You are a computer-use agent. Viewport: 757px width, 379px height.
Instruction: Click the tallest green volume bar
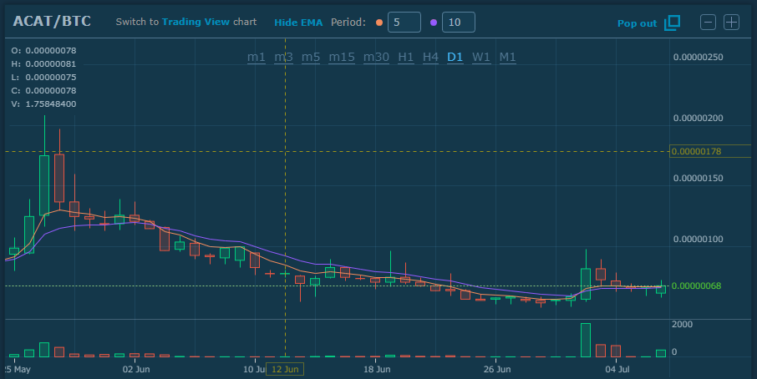pos(586,340)
